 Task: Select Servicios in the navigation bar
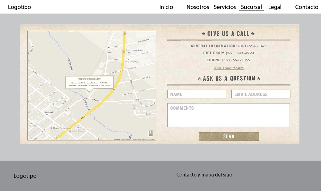coord(225,7)
